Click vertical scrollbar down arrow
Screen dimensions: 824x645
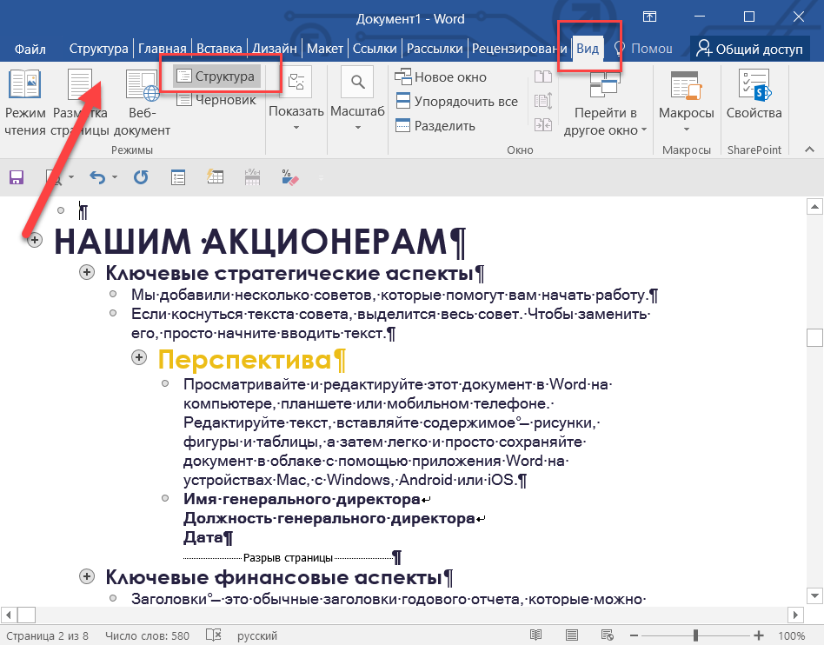814,596
